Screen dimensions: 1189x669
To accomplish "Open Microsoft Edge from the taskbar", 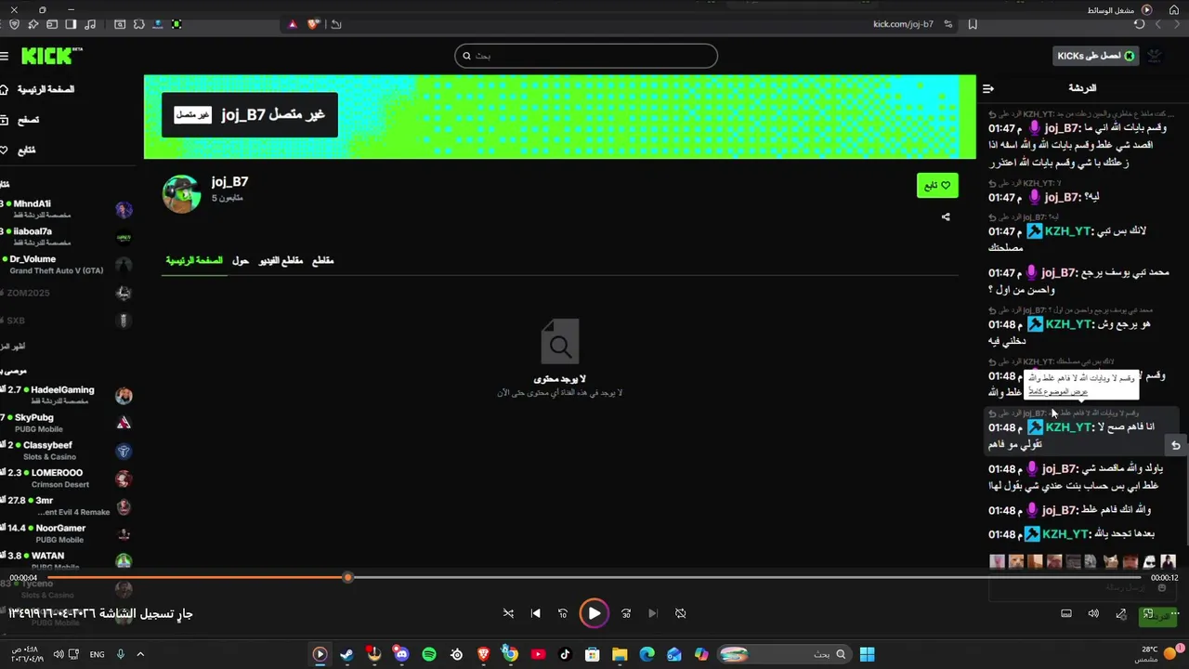I will tap(647, 654).
